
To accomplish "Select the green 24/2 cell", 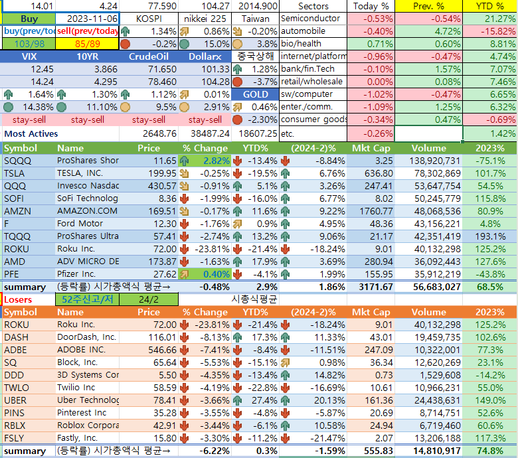I will pos(149,299).
